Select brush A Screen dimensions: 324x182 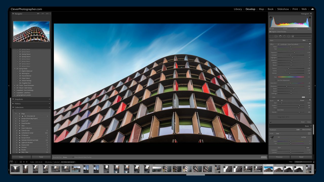pos(278,100)
